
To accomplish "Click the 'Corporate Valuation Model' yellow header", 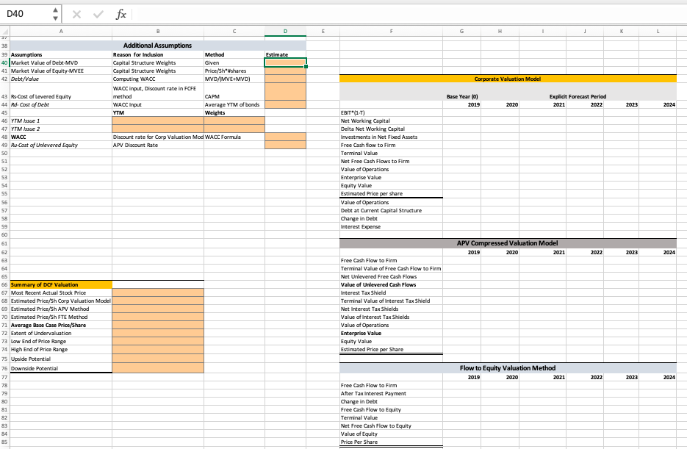I will click(x=508, y=79).
